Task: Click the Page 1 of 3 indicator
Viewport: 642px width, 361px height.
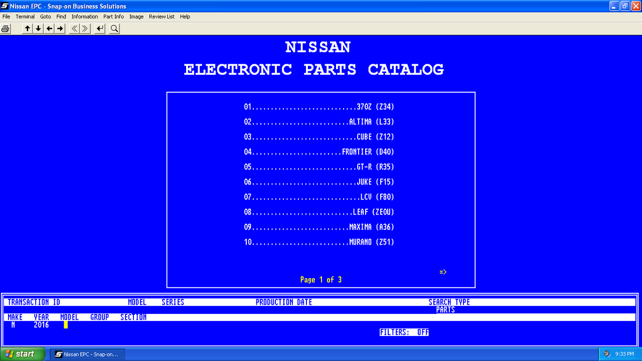Action: [x=321, y=280]
